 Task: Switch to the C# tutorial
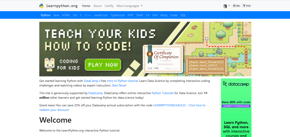pos(148,15)
